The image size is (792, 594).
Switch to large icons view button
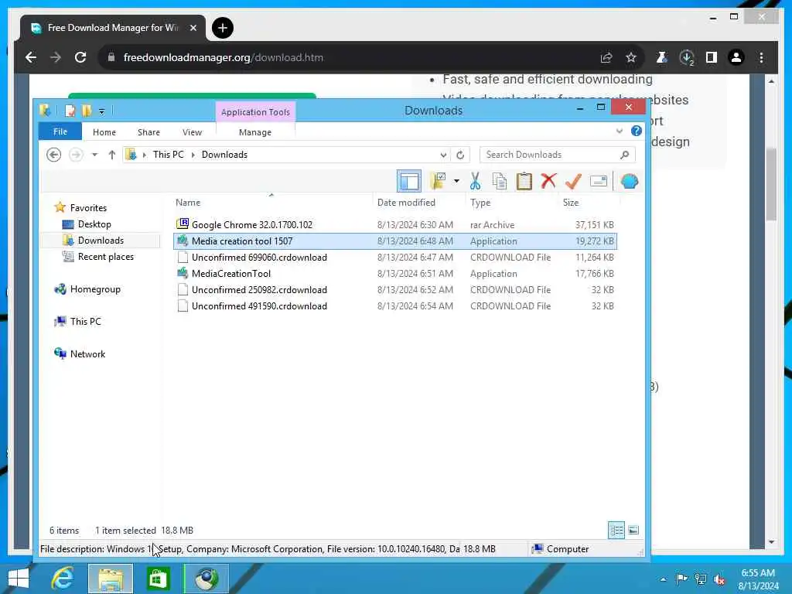633,531
